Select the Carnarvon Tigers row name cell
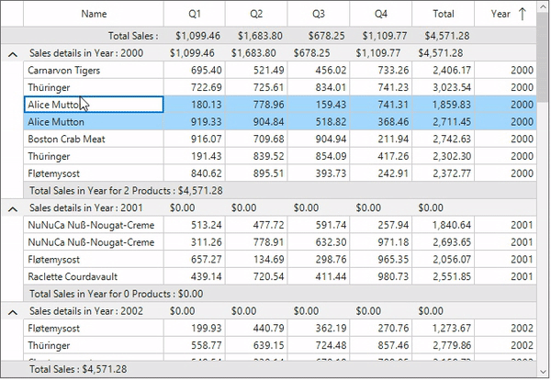The width and height of the screenshot is (551, 380). [x=94, y=71]
